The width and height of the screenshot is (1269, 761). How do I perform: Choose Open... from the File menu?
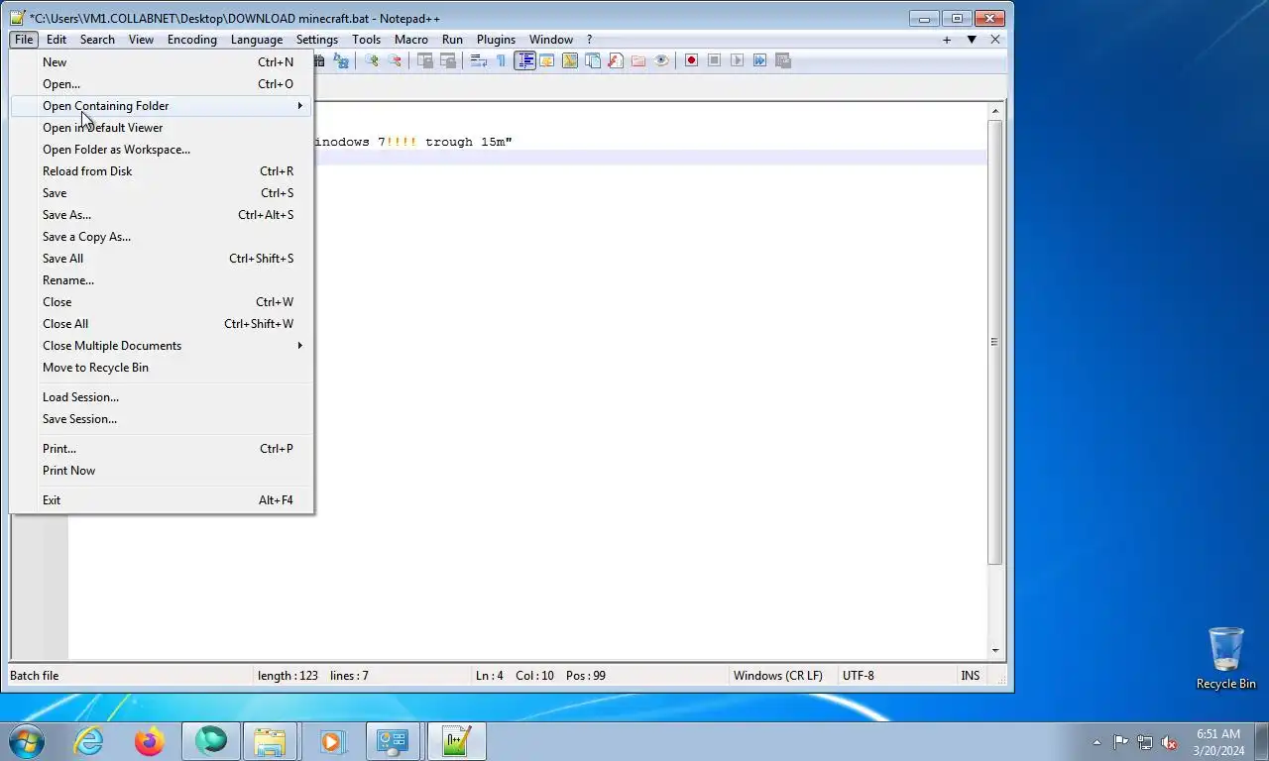coord(162,84)
